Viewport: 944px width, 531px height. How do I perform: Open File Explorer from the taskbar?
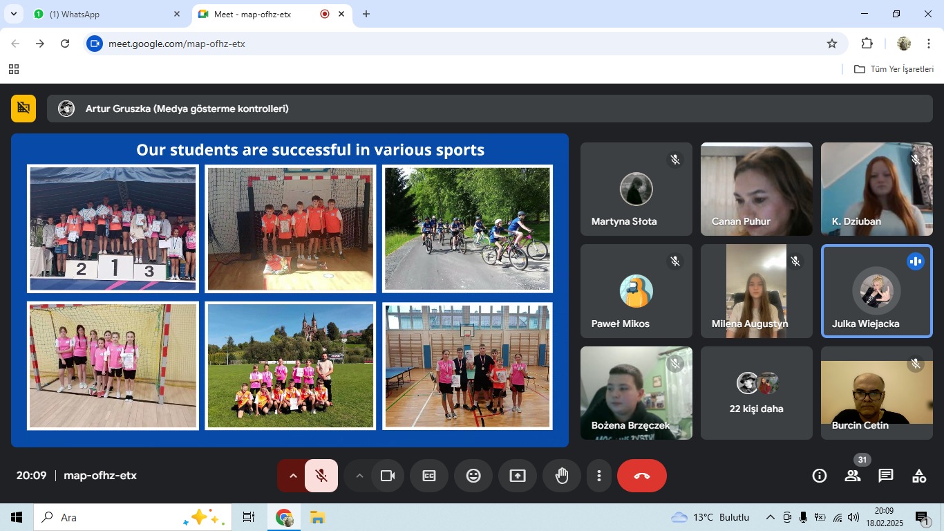pos(317,517)
